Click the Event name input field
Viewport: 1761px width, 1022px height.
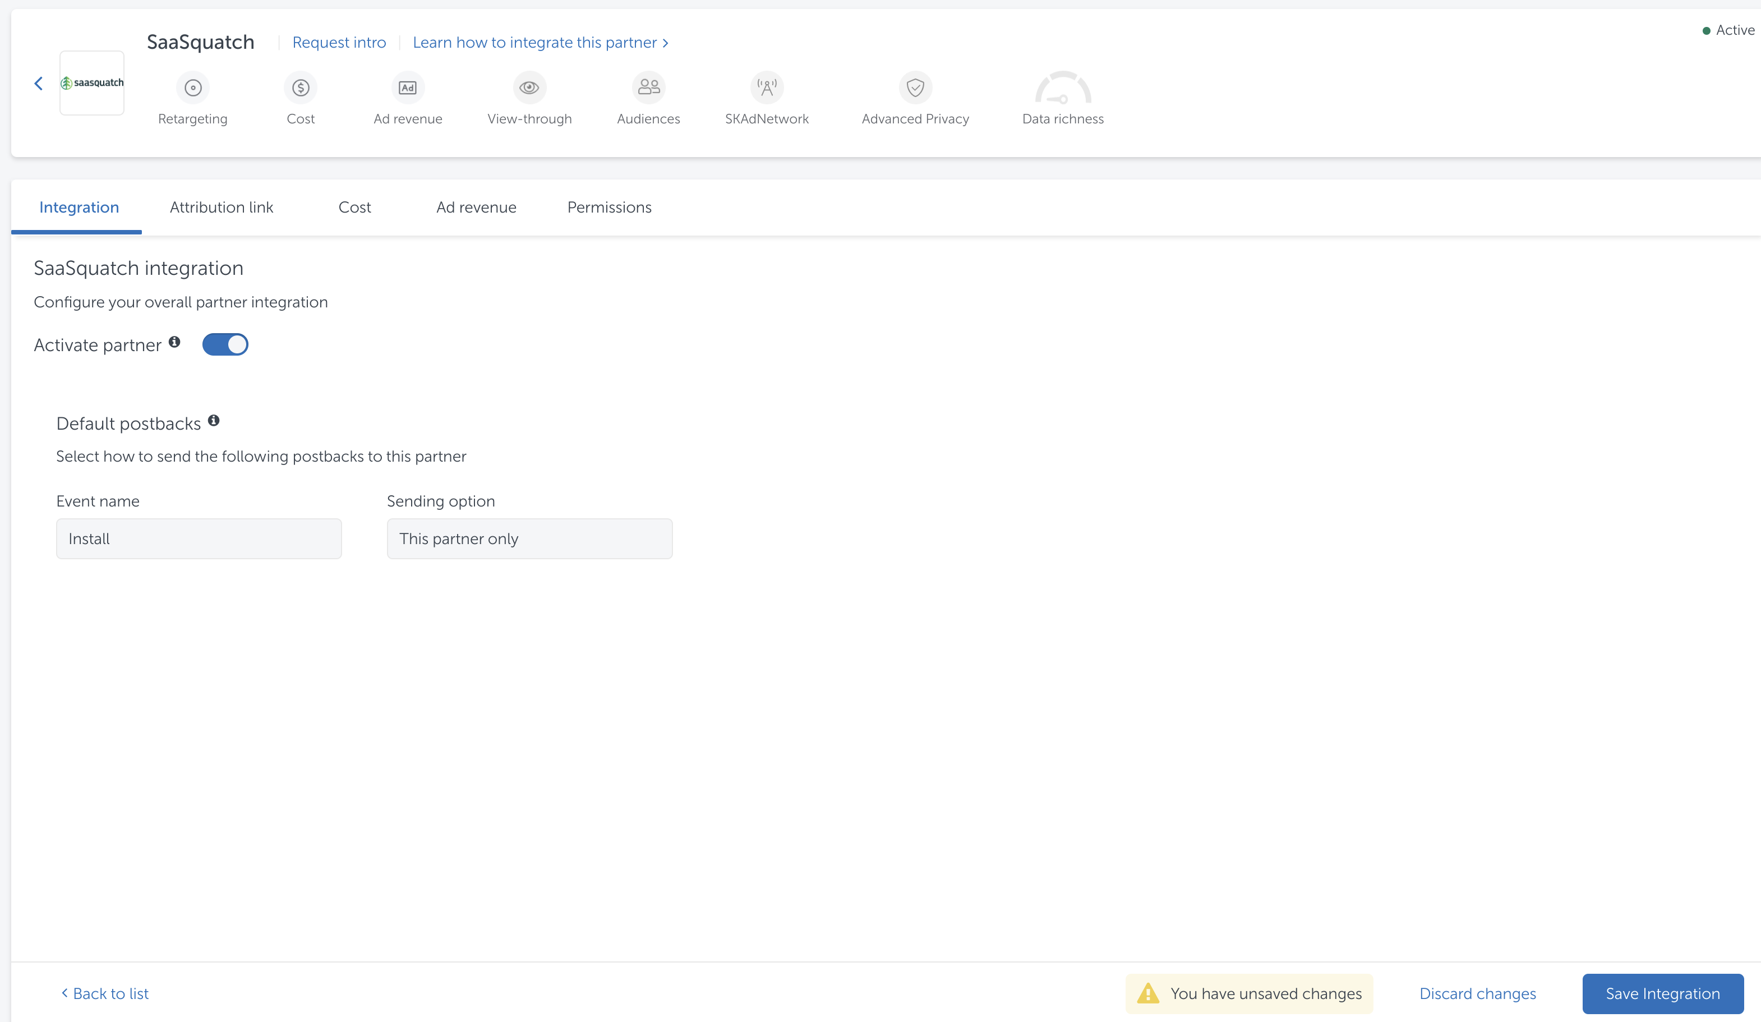[198, 538]
